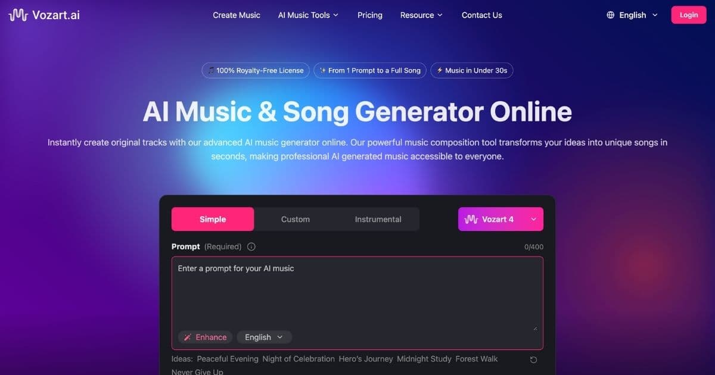
Task: Click the globe language icon
Action: [610, 15]
